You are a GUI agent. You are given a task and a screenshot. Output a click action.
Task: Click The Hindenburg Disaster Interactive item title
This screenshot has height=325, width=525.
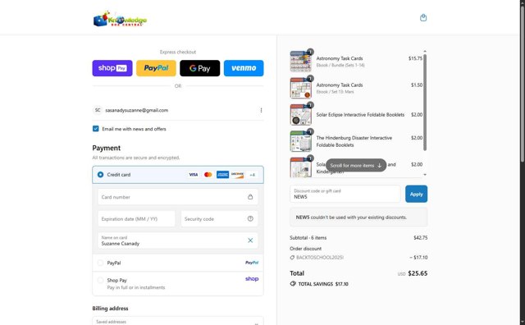pos(354,141)
